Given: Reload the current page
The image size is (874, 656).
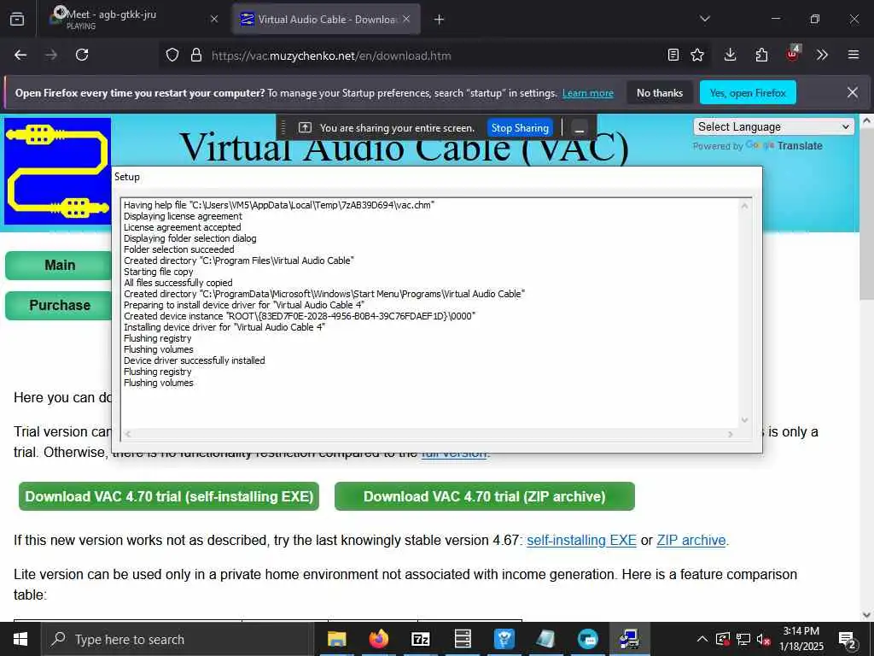Looking at the screenshot, I should [x=82, y=55].
